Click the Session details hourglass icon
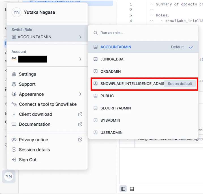The image size is (203, 194). [x=14, y=150]
